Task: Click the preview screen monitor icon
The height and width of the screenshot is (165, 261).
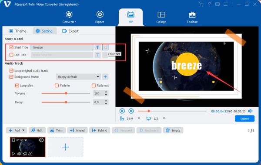Action: pyautogui.click(x=148, y=119)
